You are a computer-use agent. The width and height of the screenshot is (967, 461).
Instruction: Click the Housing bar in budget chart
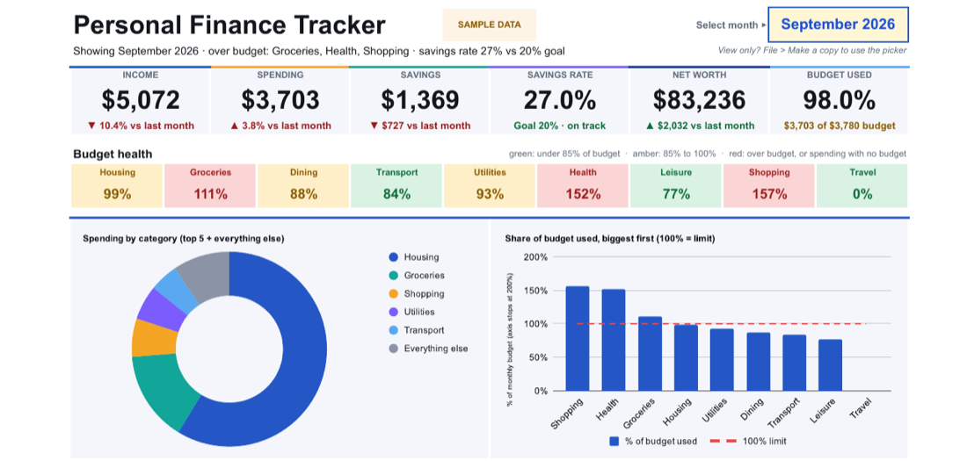686,358
